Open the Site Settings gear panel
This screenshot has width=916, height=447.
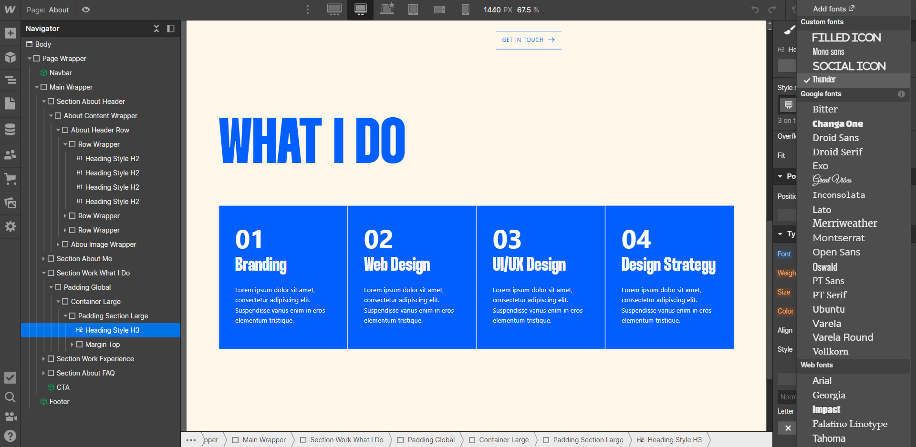coord(10,227)
